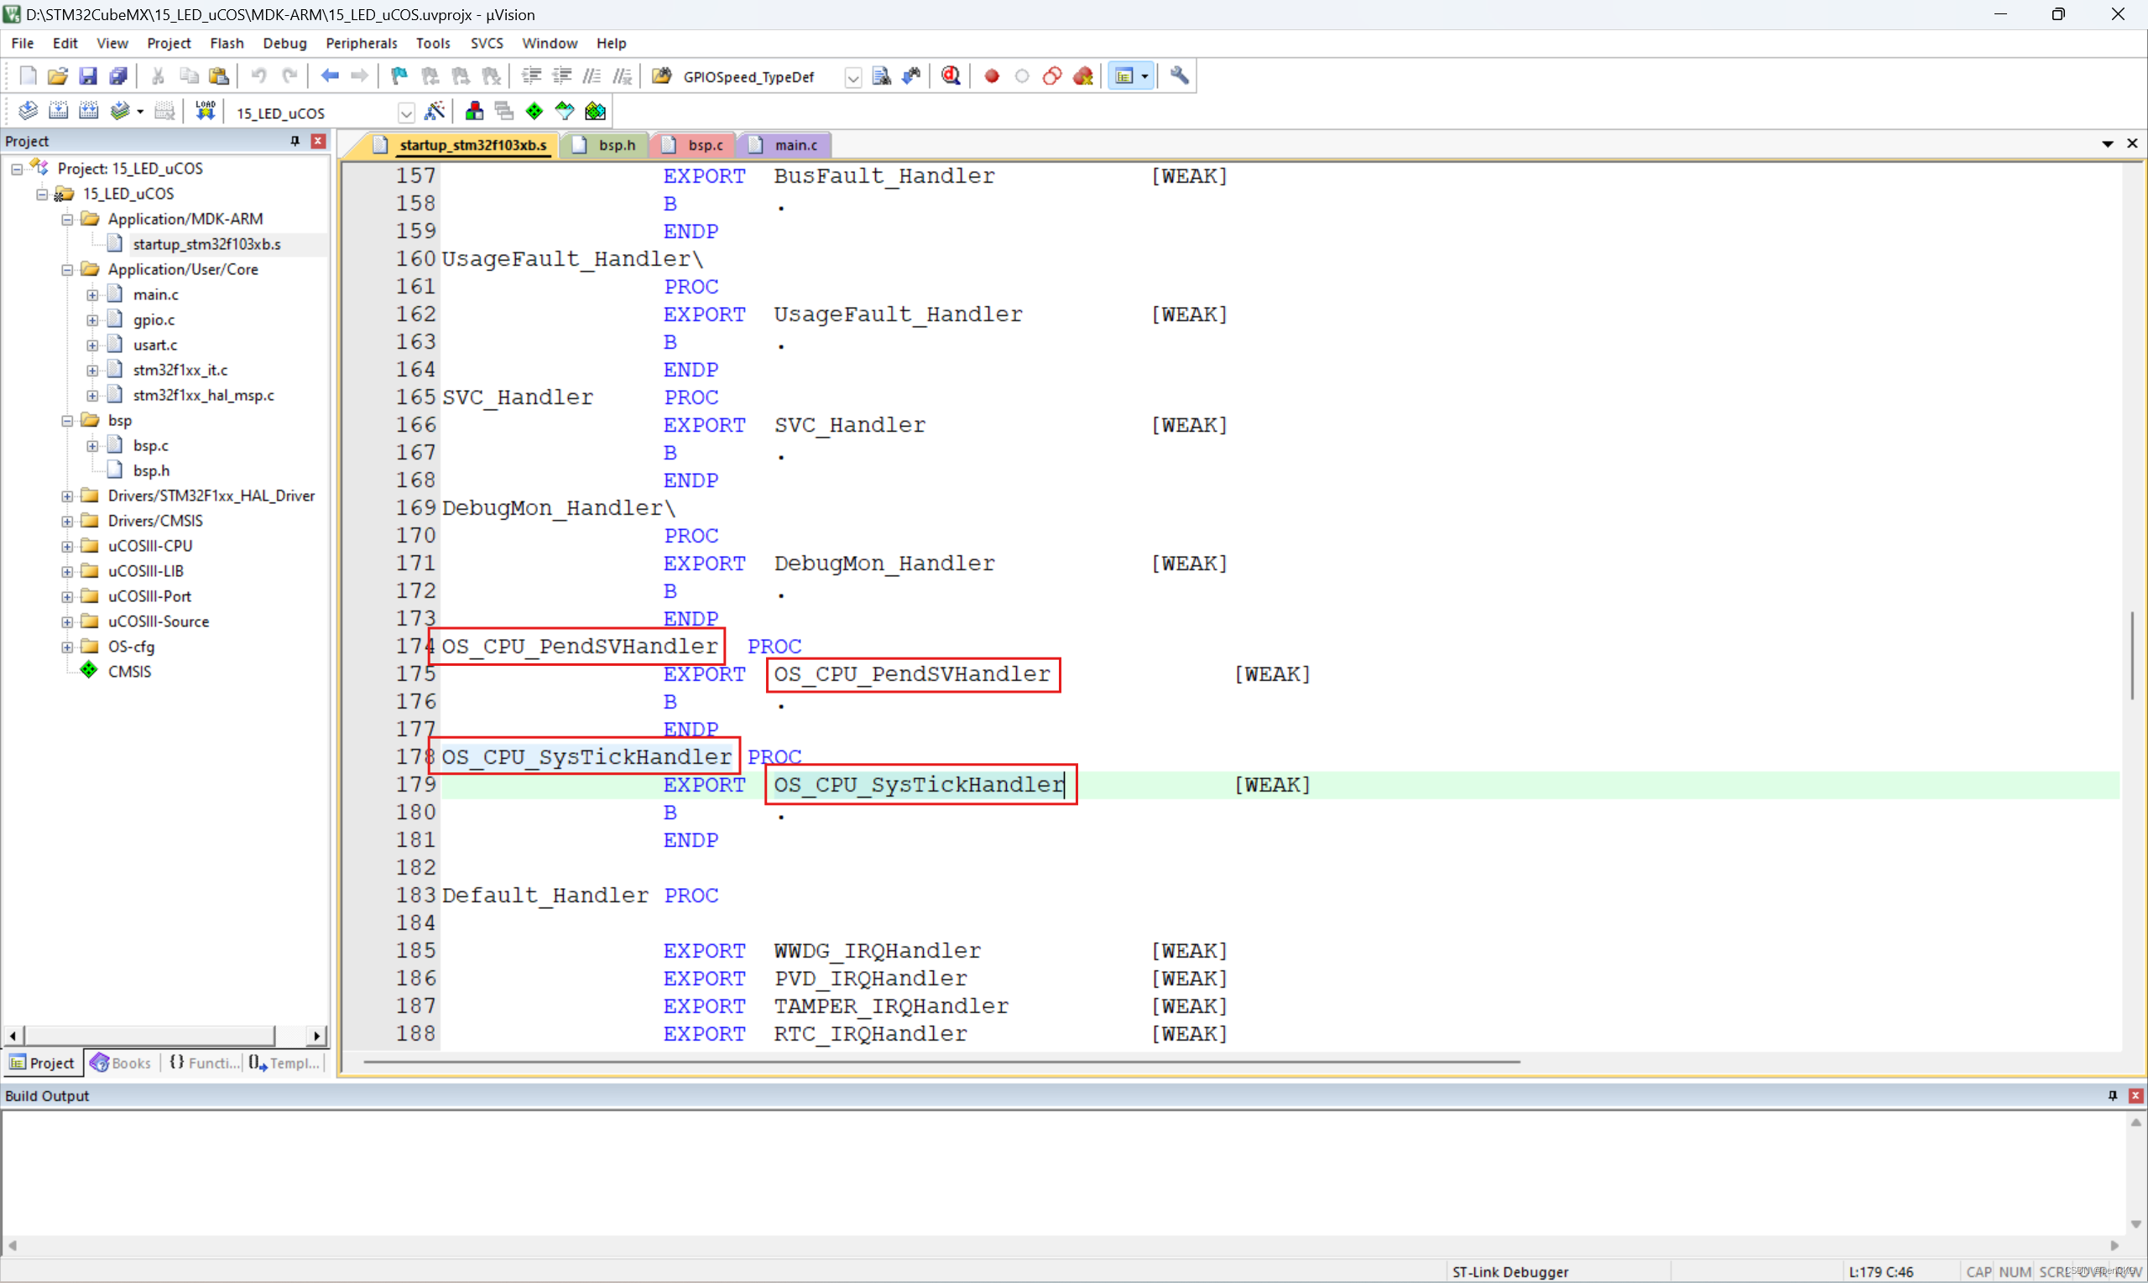Start debug session icon
The height and width of the screenshot is (1283, 2148).
(x=951, y=76)
